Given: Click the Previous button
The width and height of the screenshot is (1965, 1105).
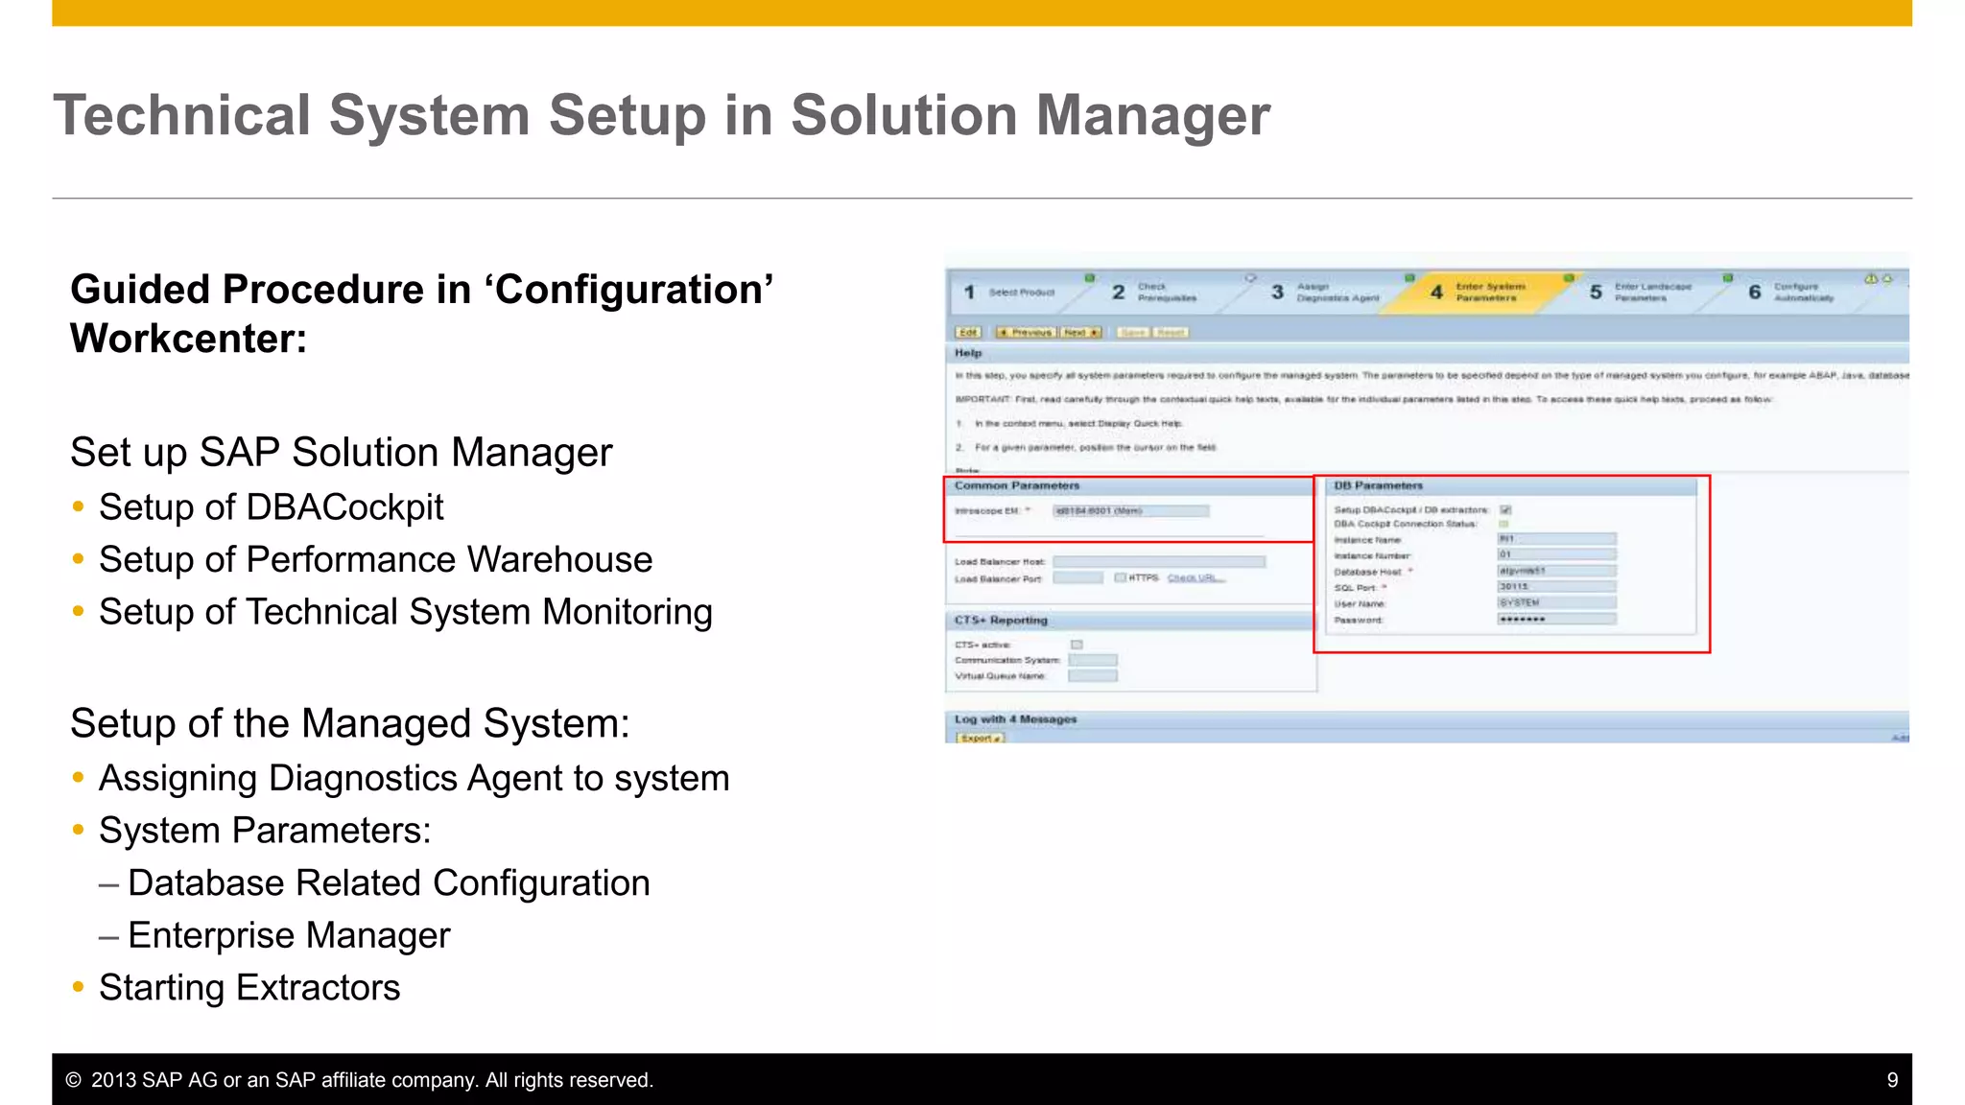Looking at the screenshot, I should (x=1026, y=332).
